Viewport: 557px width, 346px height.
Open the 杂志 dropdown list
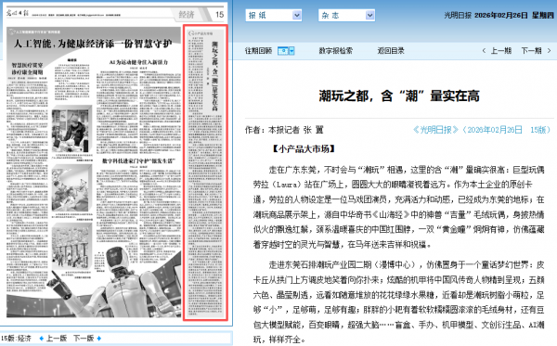click(x=346, y=15)
